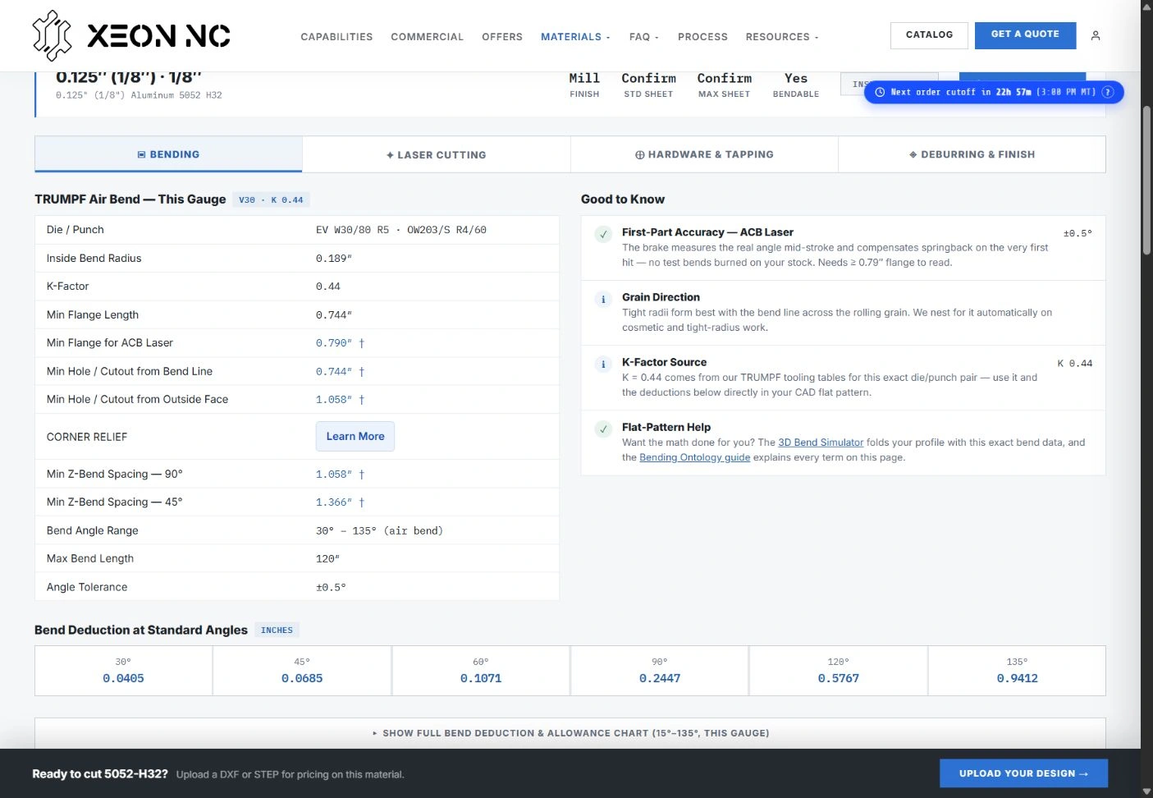Click the Get a Quote button
Viewport: 1153px width, 798px height.
[1025, 35]
